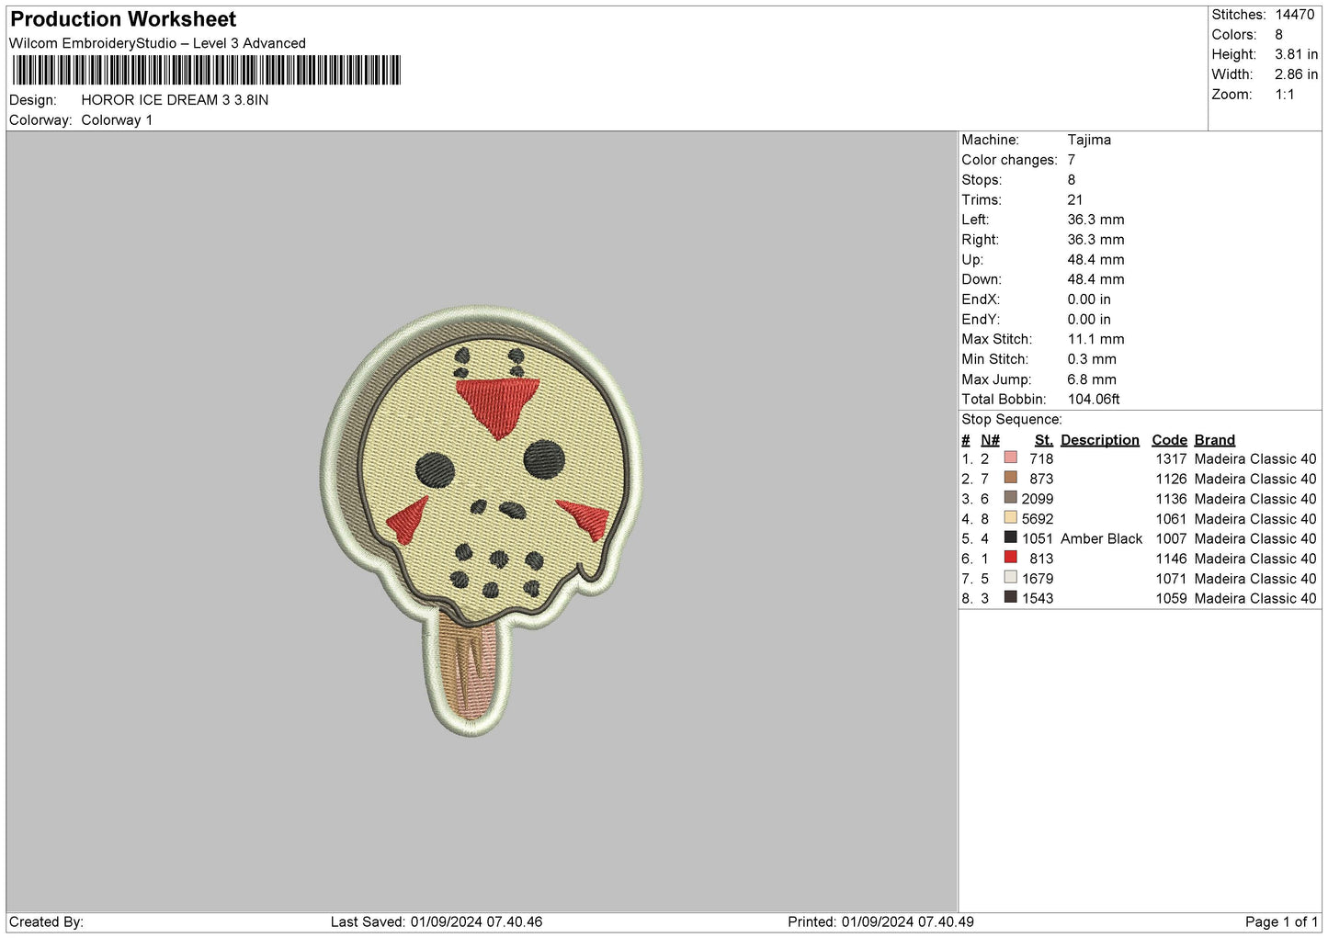Screen dimensions: 1328x938
Task: Click the Color changes value '7'
Action: (1072, 160)
